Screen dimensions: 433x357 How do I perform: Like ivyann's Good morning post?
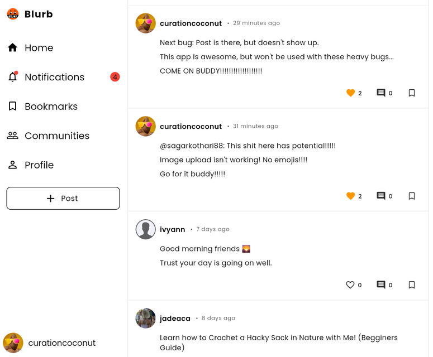pos(350,285)
